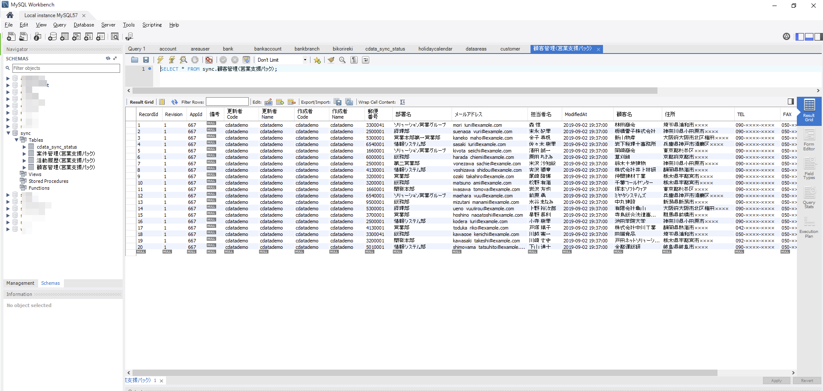Toggle wrap cell content
Screen dimensions: 823x391
click(x=402, y=102)
